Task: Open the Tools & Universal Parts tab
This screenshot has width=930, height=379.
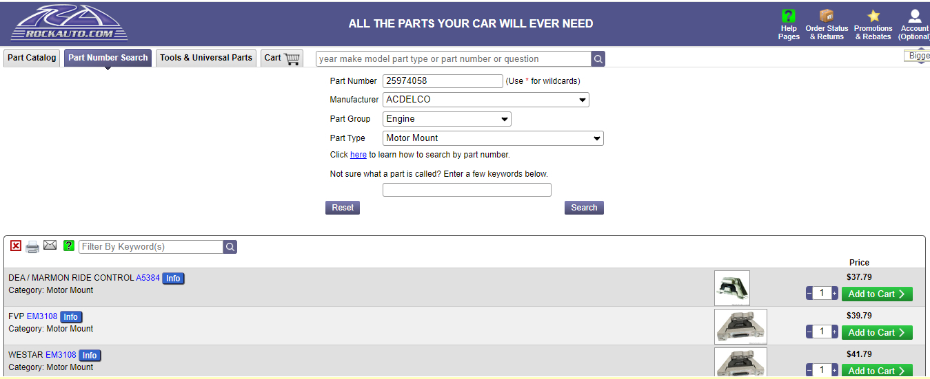Action: coord(206,58)
